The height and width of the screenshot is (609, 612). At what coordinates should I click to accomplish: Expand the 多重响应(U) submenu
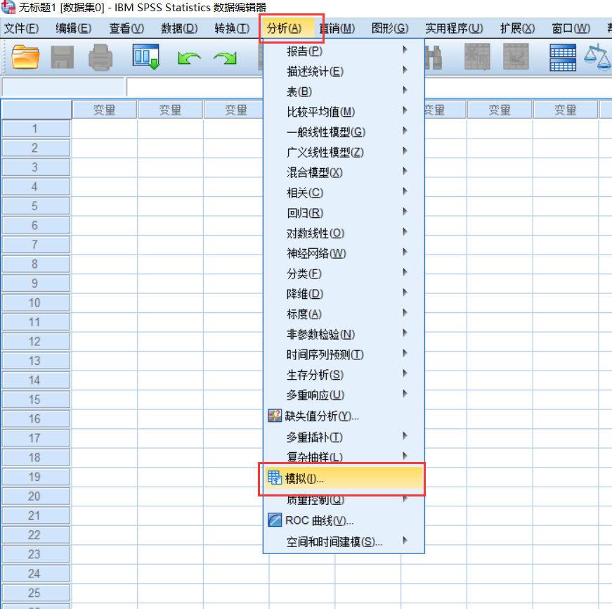344,395
